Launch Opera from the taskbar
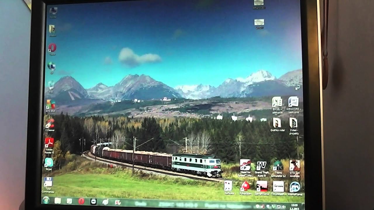Viewport: 374px width, 210px height. tap(81, 201)
